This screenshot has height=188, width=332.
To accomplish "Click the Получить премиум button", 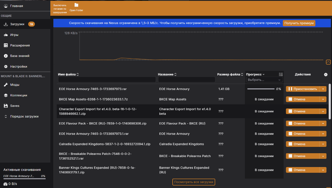I will (x=299, y=23).
